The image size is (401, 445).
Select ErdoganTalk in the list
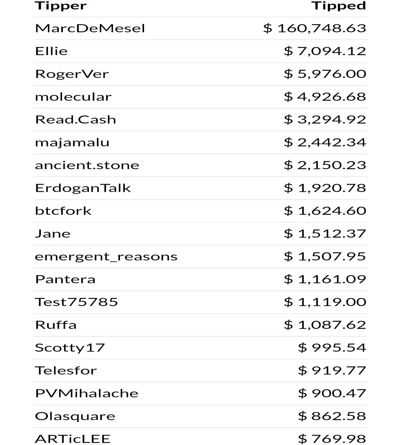point(83,188)
